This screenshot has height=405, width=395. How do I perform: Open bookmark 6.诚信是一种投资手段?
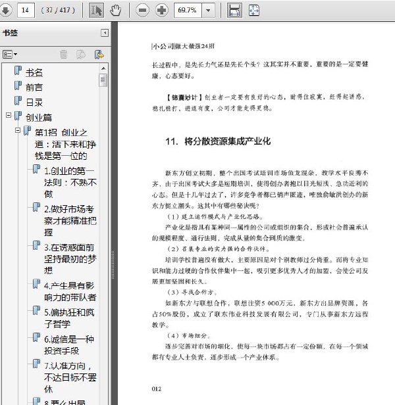point(69,345)
